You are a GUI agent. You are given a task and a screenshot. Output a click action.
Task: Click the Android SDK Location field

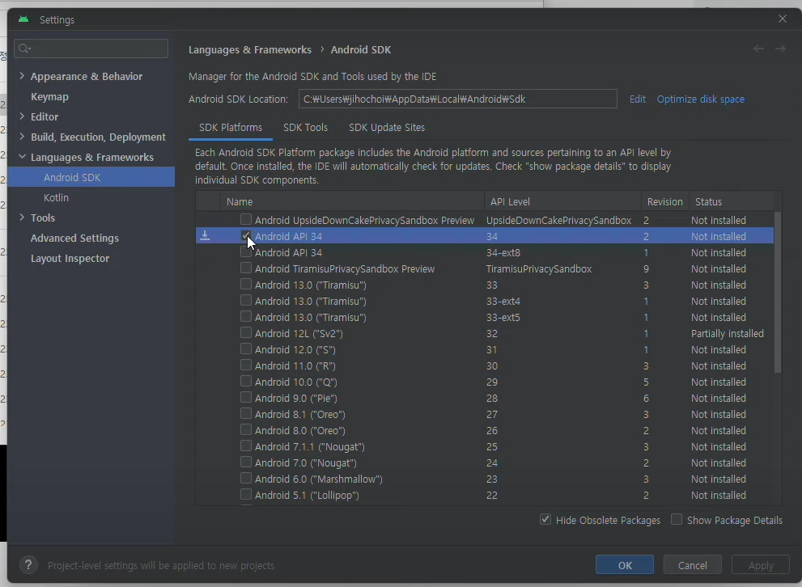pos(458,99)
